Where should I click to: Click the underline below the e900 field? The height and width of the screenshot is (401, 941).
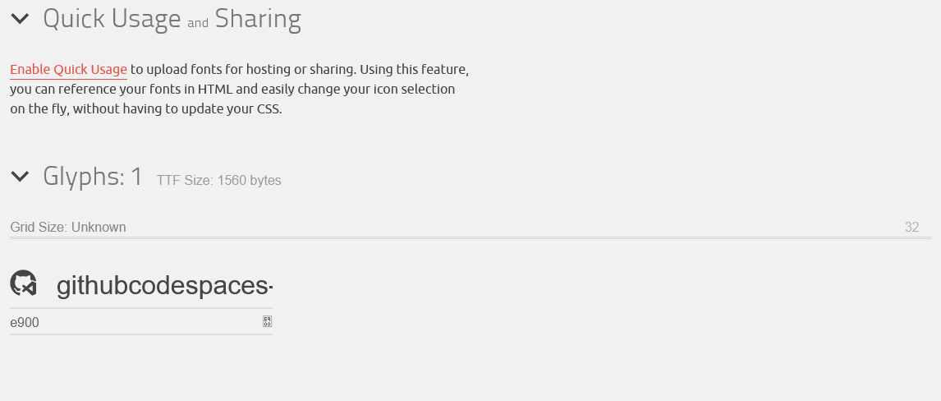[141, 334]
